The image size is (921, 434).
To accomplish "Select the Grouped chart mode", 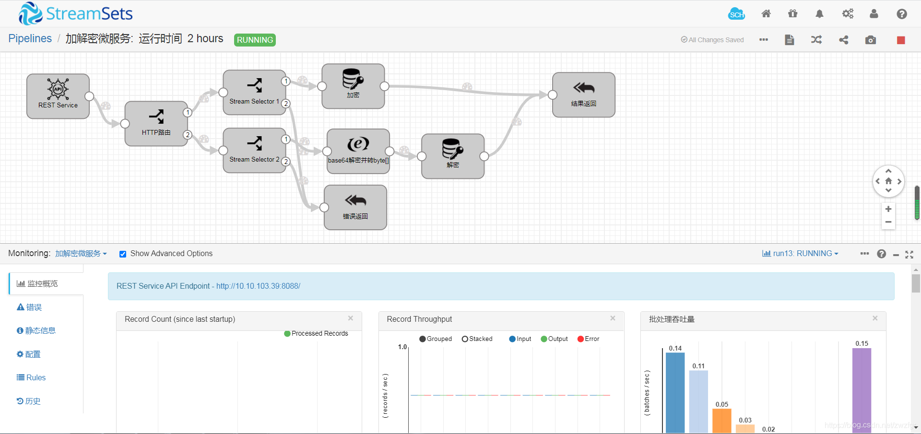I will pos(436,339).
